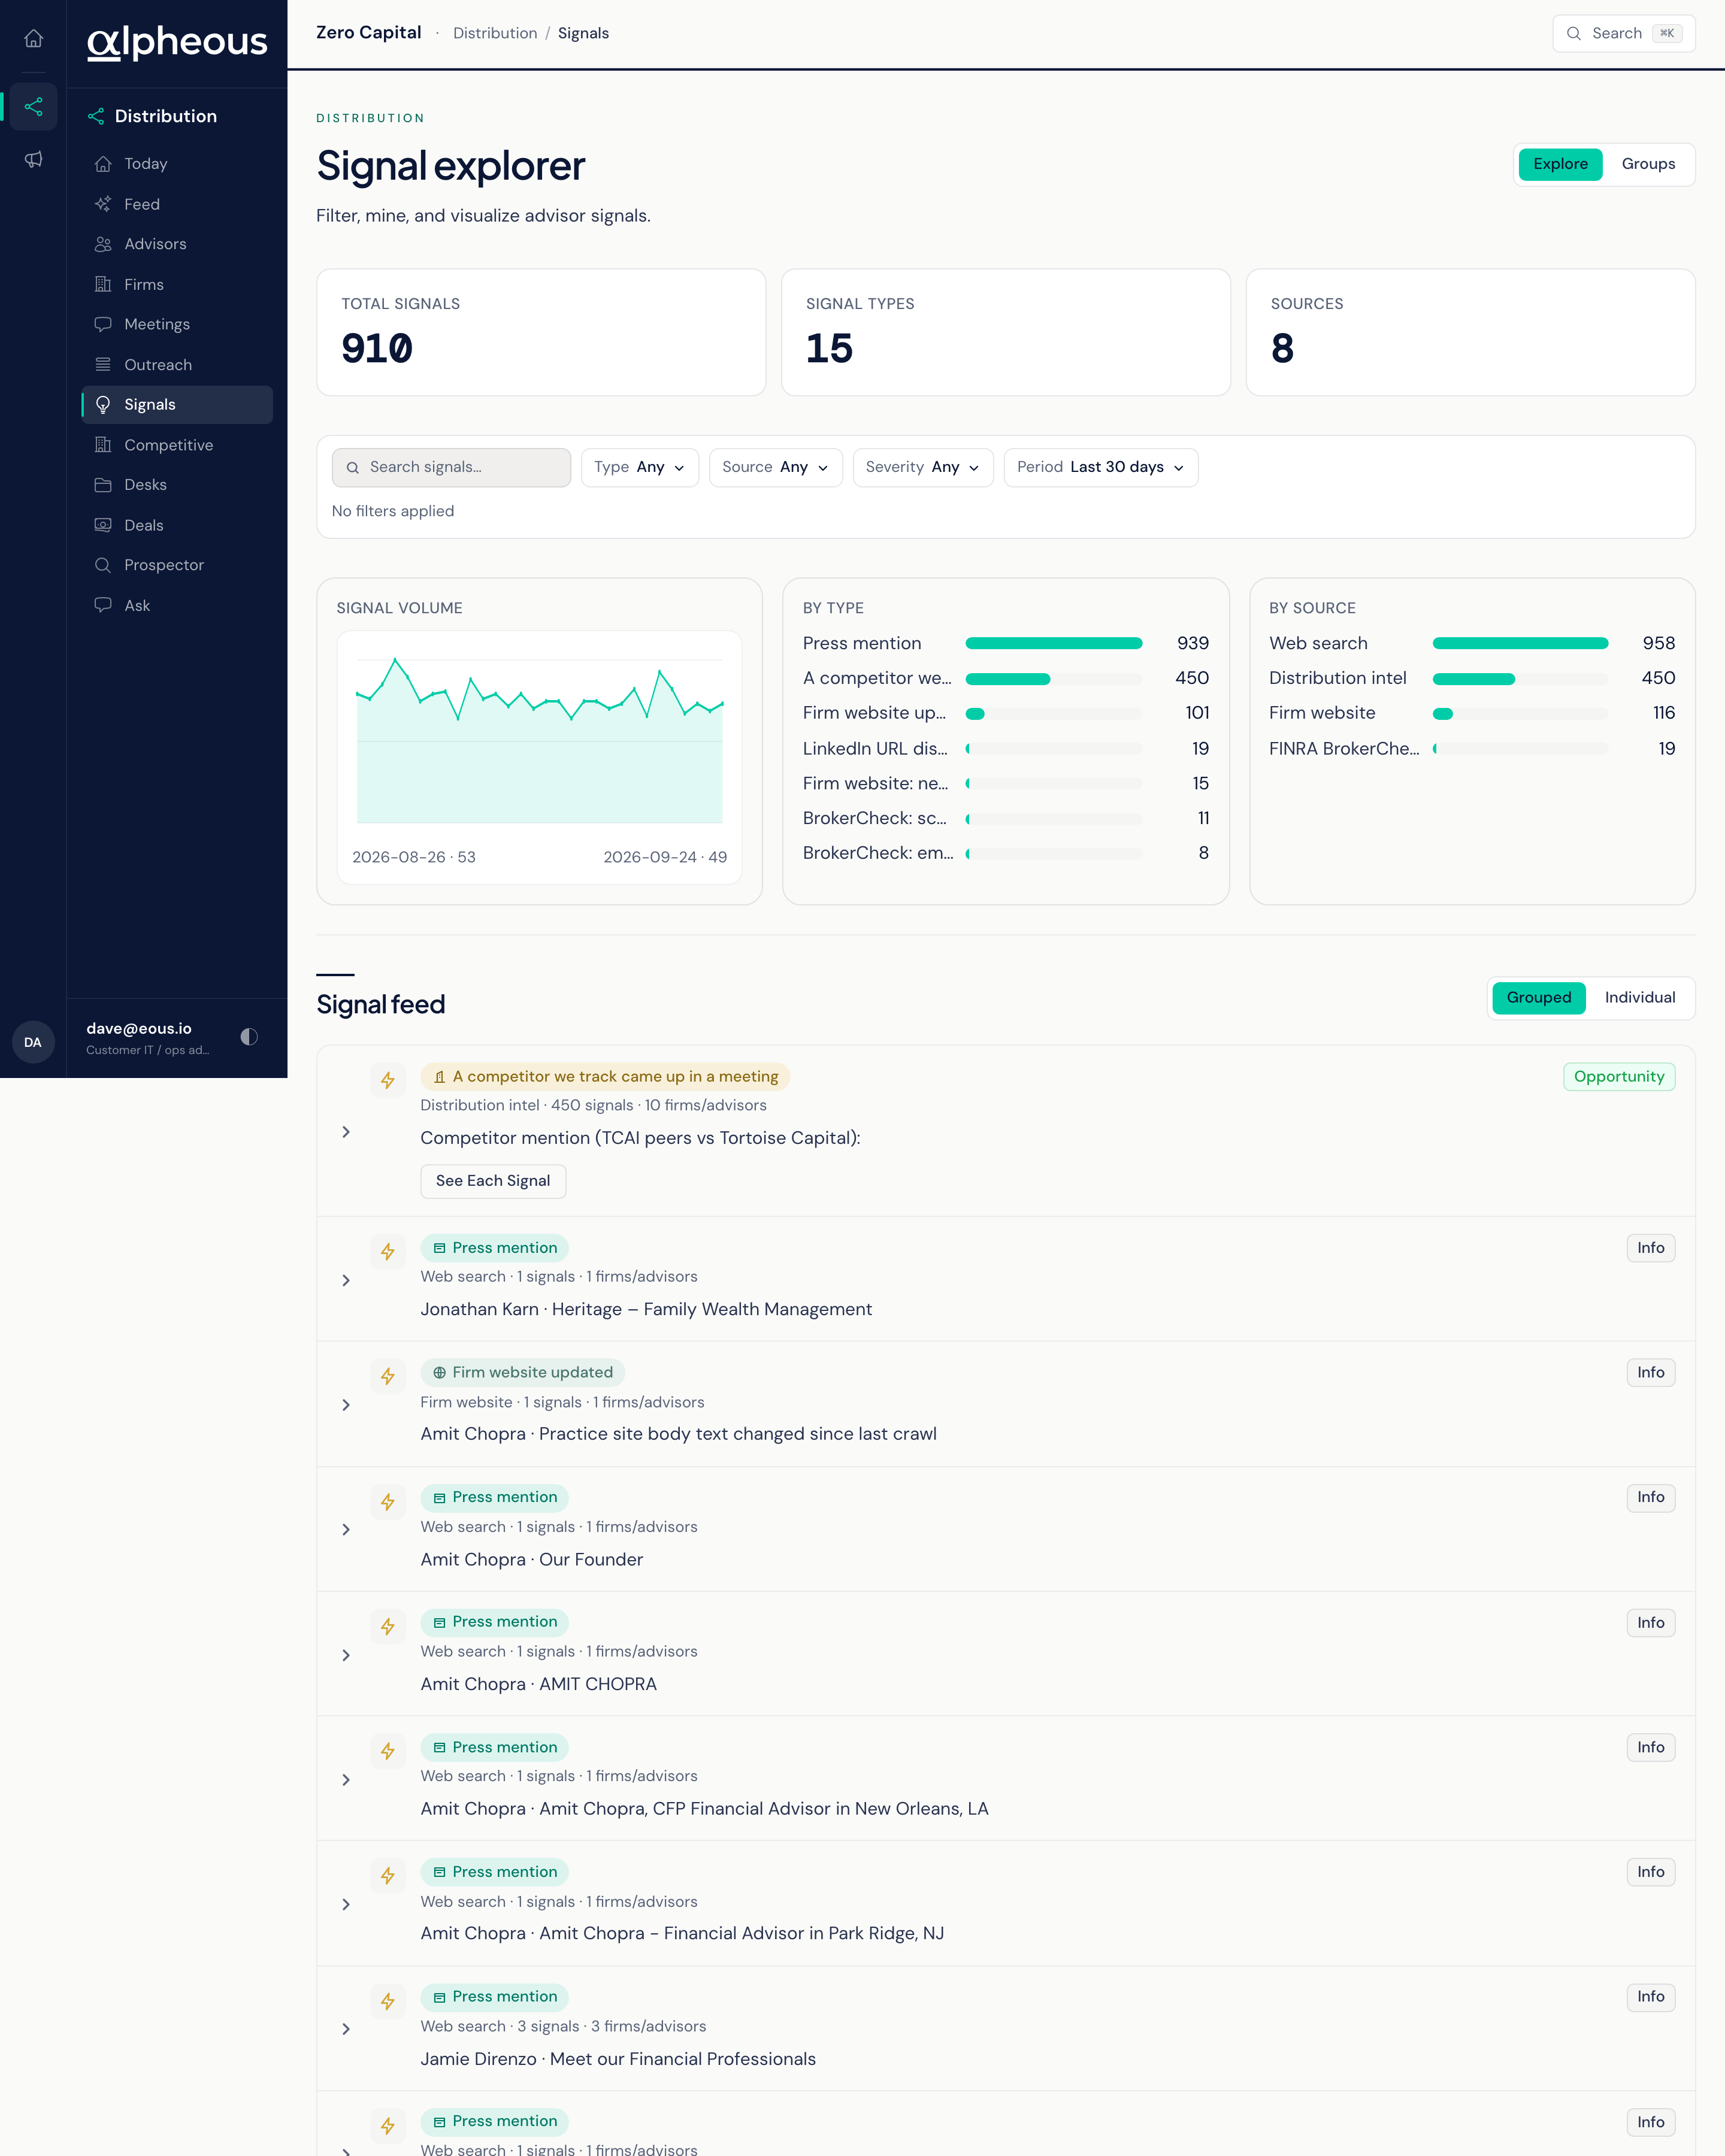Click See Each Signal button

click(493, 1181)
